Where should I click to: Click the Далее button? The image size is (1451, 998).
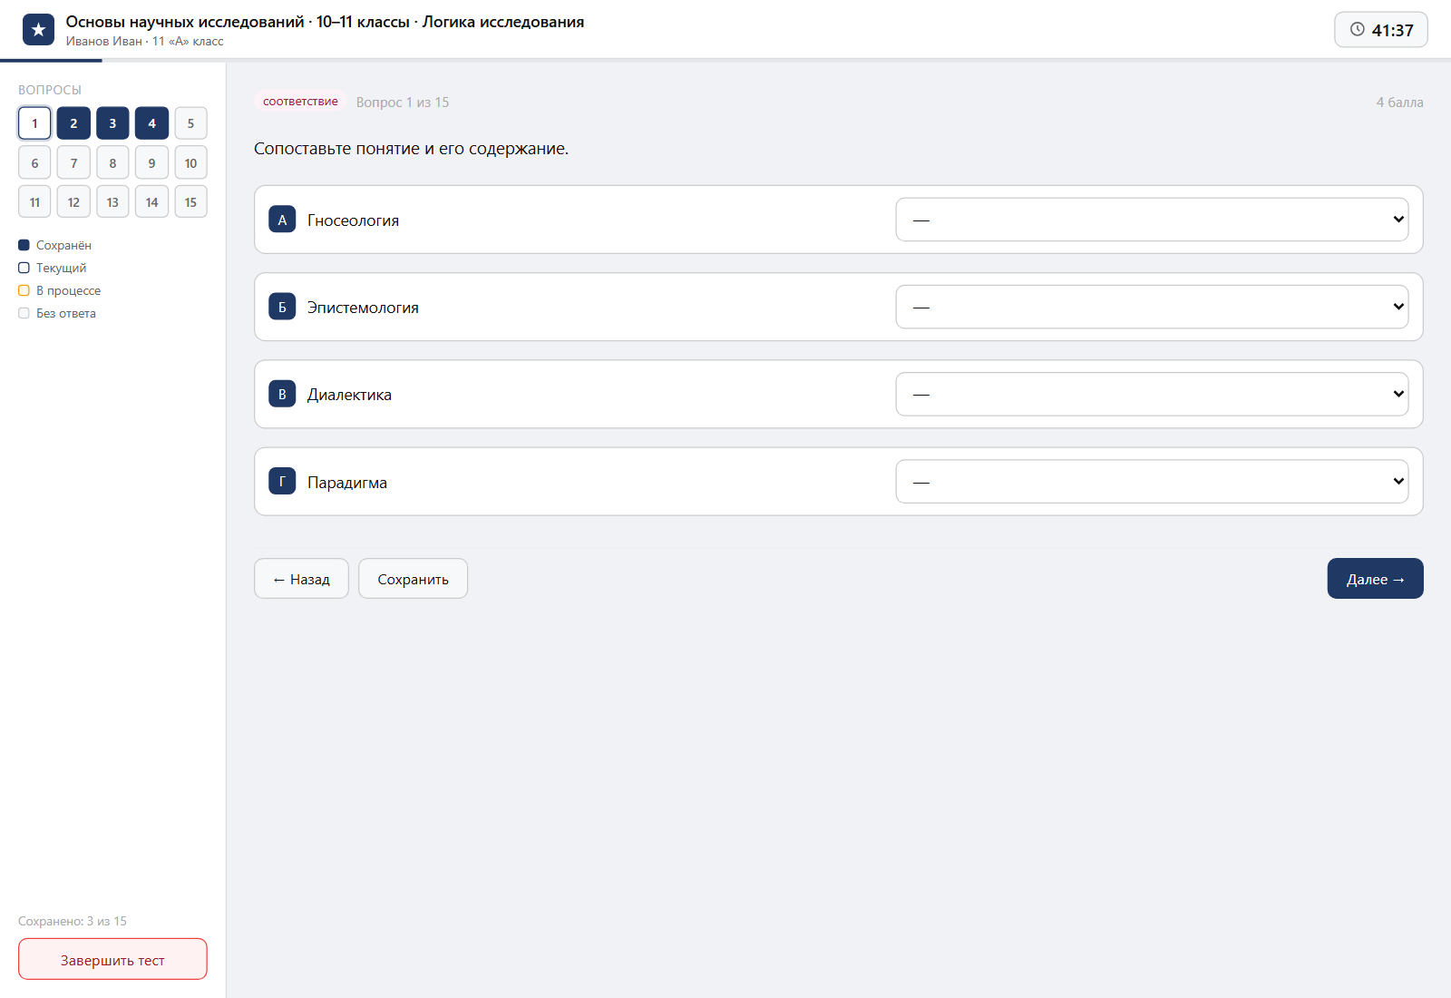tap(1375, 579)
